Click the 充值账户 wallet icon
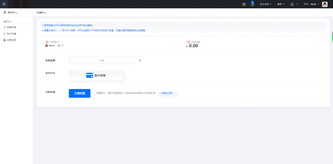The image size is (333, 164). (x=47, y=42)
